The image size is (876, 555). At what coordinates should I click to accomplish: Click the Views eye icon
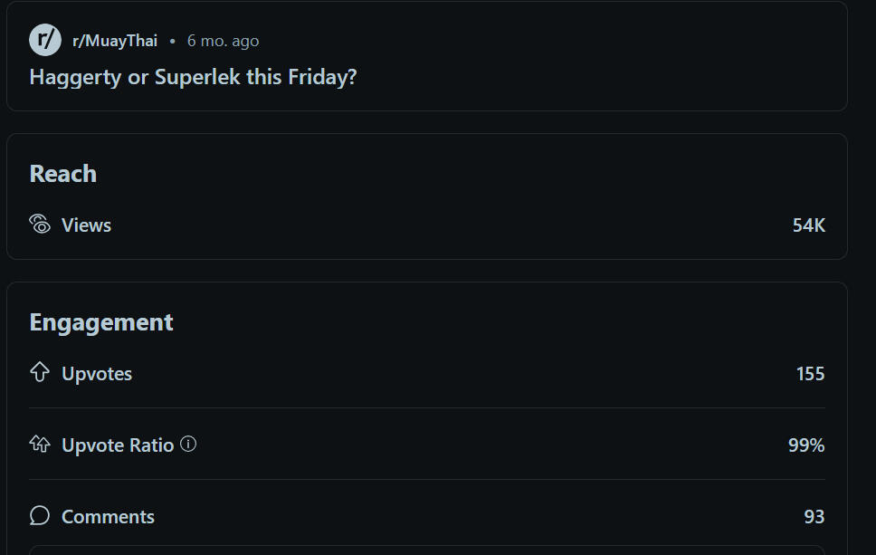pyautogui.click(x=40, y=225)
